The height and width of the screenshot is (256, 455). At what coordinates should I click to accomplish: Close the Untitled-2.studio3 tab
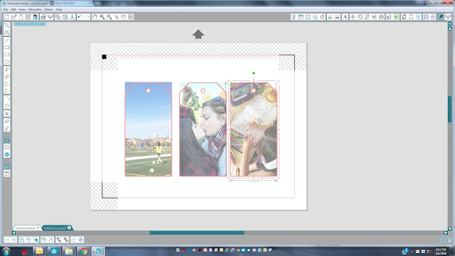point(70,228)
